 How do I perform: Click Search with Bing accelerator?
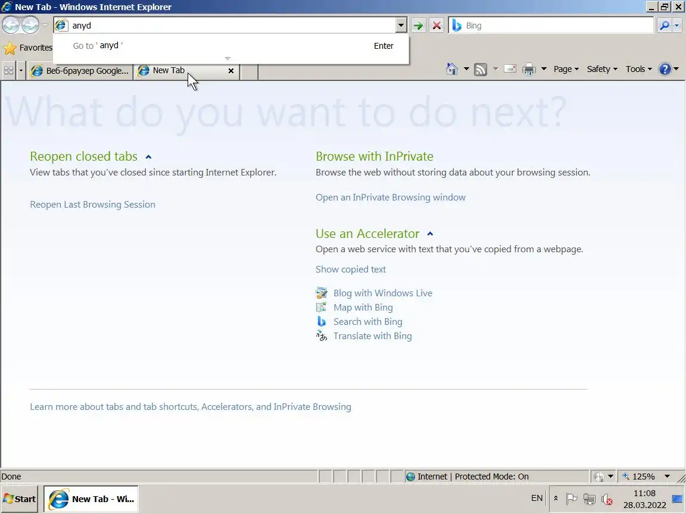click(368, 322)
